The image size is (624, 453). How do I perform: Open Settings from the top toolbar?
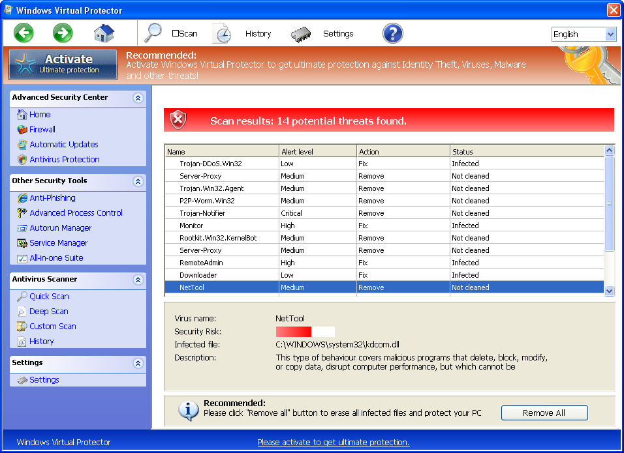click(338, 34)
